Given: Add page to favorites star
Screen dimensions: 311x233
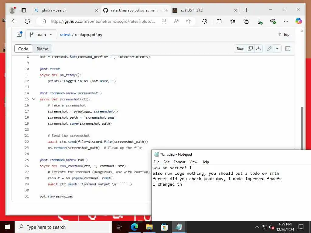Looking at the screenshot, I should click(x=188, y=21).
